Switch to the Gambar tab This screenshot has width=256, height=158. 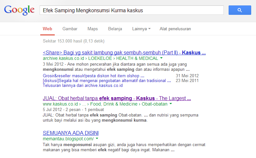(70, 29)
